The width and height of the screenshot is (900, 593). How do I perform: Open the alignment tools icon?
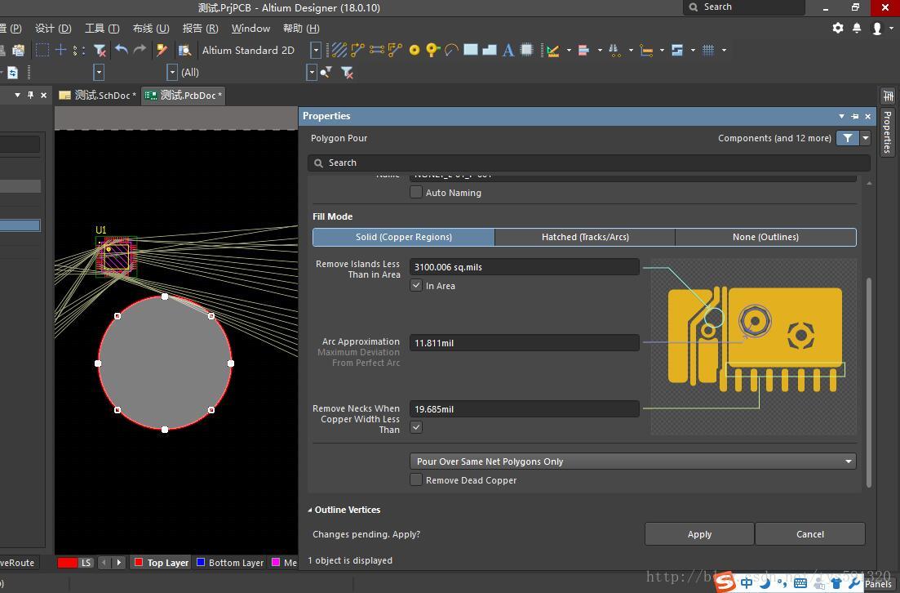[583, 50]
